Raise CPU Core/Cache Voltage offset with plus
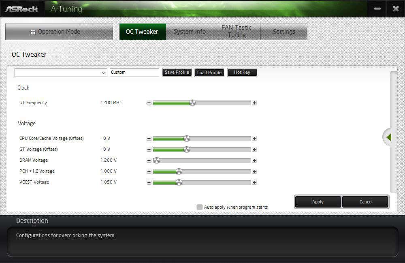The image size is (405, 263). (x=254, y=139)
